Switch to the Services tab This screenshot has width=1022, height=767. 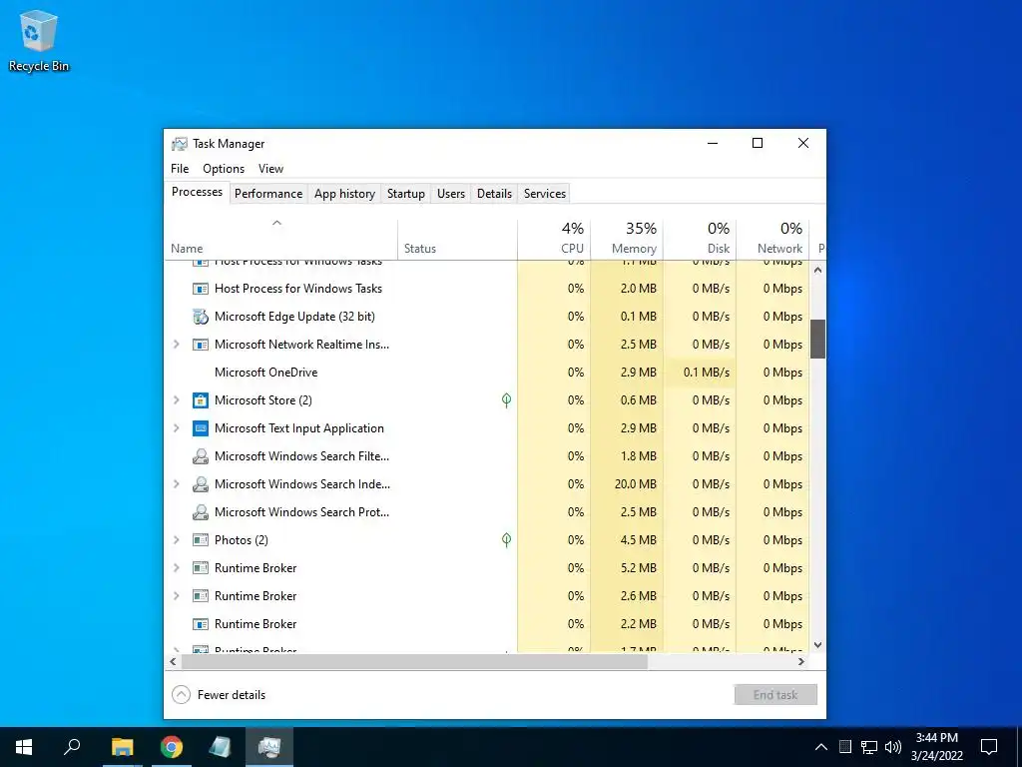(545, 194)
